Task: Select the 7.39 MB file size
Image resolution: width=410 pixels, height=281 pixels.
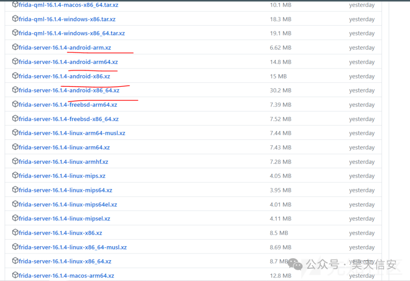Action: (x=281, y=105)
